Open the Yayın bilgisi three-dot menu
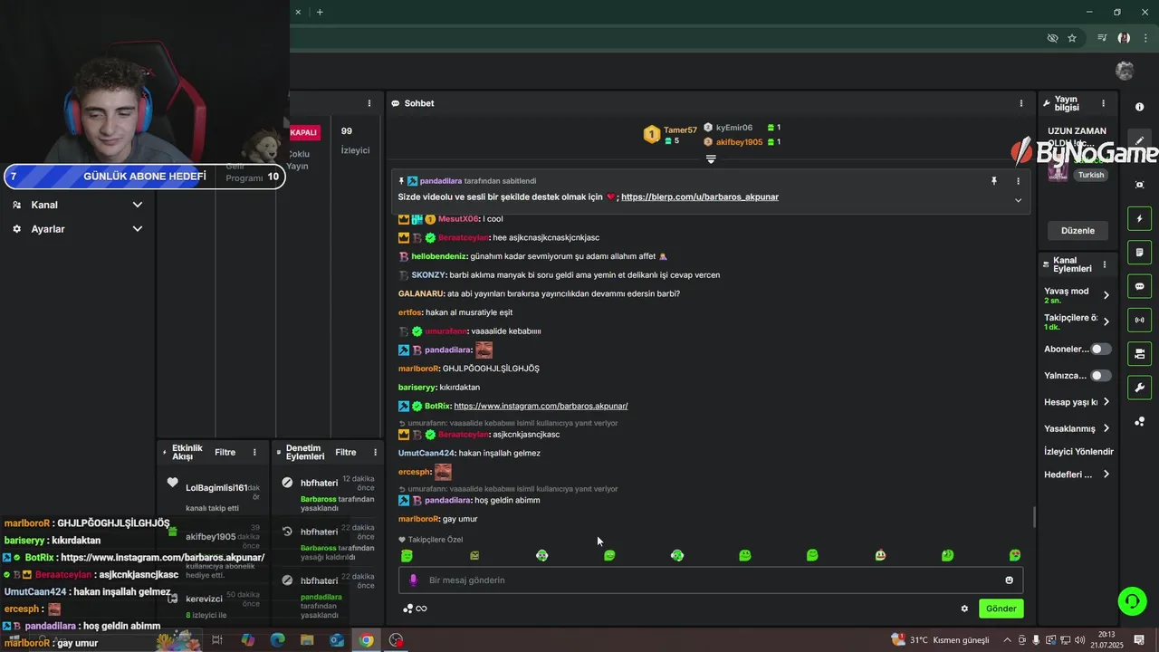 point(1103,103)
